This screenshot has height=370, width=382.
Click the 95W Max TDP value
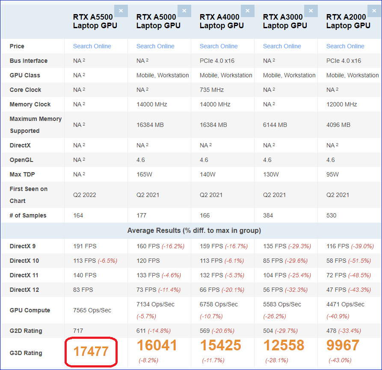(332, 174)
